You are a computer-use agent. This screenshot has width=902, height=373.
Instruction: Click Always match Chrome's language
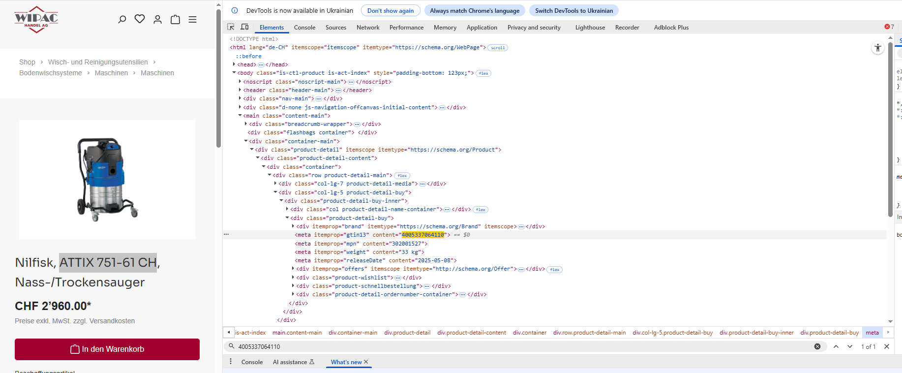tap(475, 10)
